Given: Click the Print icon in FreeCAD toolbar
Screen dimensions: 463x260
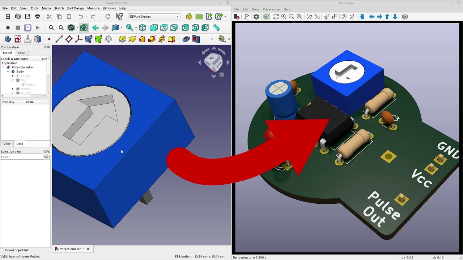Looking at the screenshot, I should click(38, 16).
